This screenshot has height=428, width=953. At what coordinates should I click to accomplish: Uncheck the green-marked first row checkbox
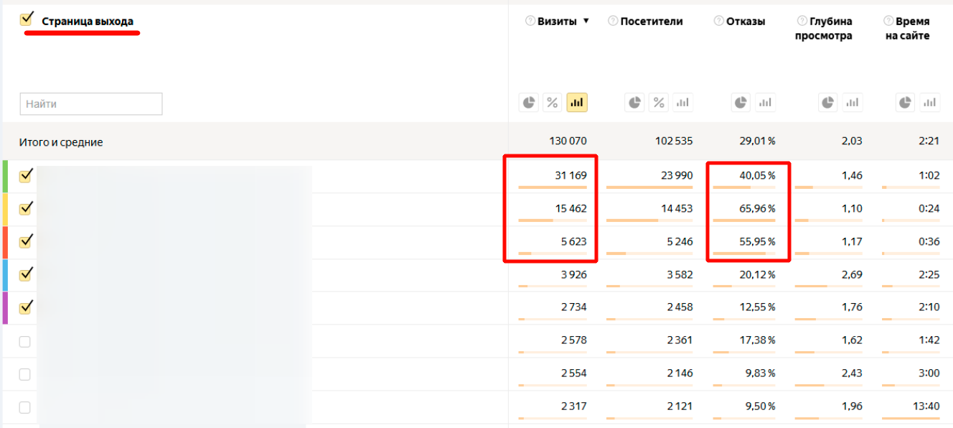[x=25, y=176]
